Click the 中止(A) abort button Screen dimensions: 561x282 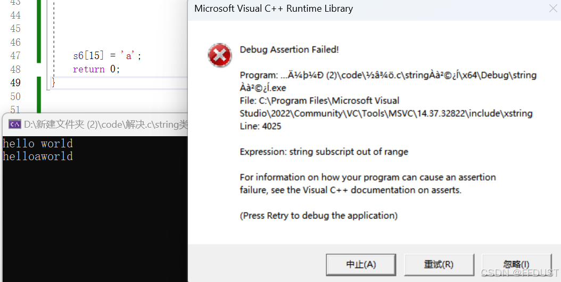(361, 264)
